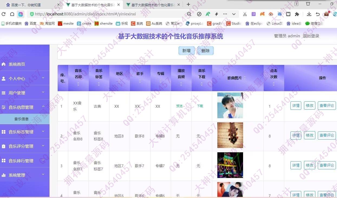Viewport: 337px width, 198px height.
Task: Click the 歌手8 table cell
Action: pyautogui.click(x=140, y=136)
